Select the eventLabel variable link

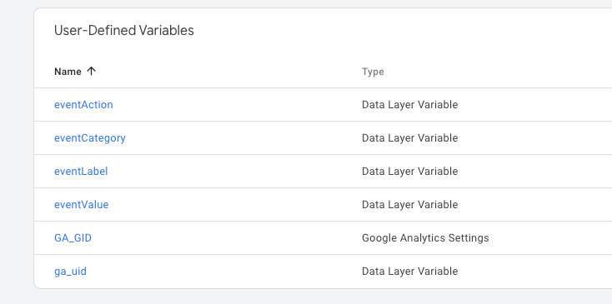[81, 171]
